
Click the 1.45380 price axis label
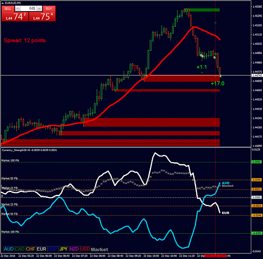pyautogui.click(x=257, y=7)
